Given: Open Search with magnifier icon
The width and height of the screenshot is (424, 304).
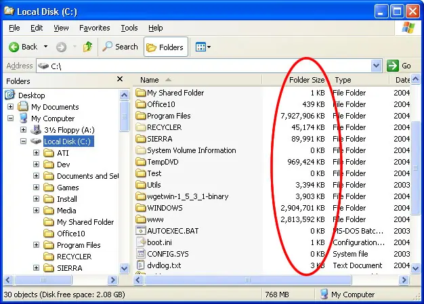Looking at the screenshot, I should click(x=120, y=47).
